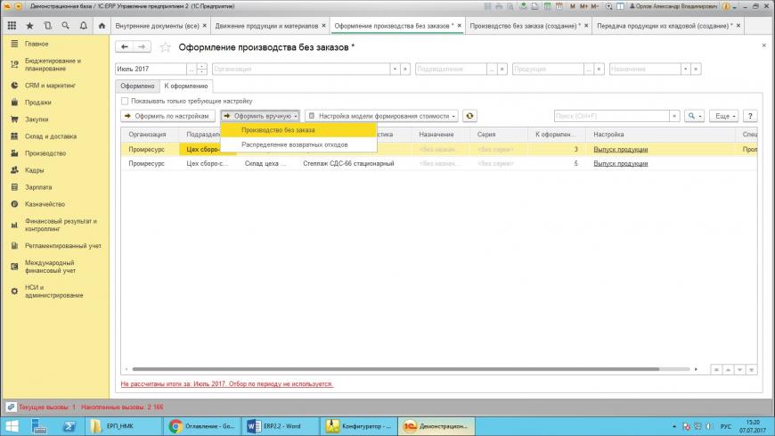Screen dimensions: 775x436
Task: Open 'Выпуск продукции' link in first row
Action: click(x=620, y=150)
